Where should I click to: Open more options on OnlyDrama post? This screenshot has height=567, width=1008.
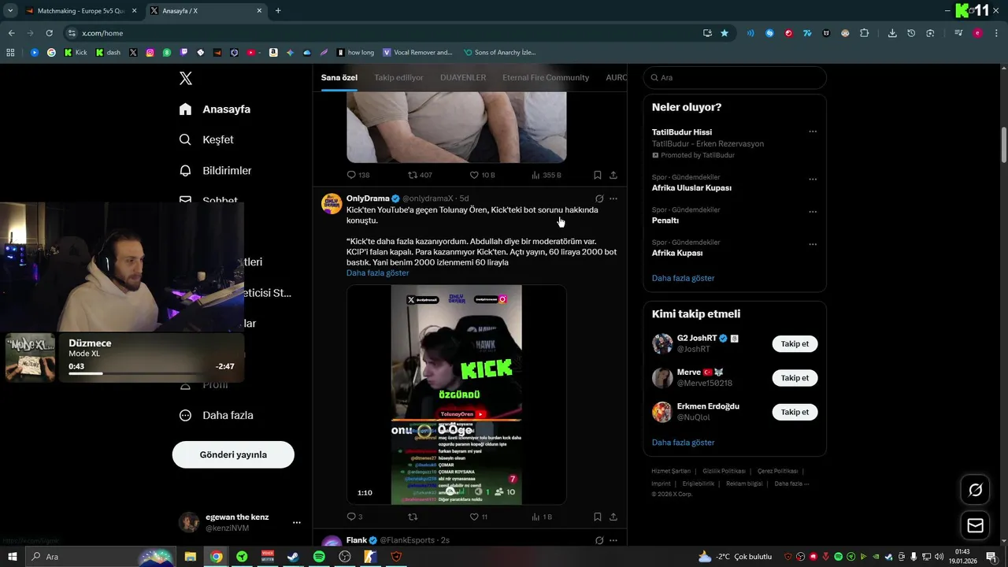(x=613, y=198)
